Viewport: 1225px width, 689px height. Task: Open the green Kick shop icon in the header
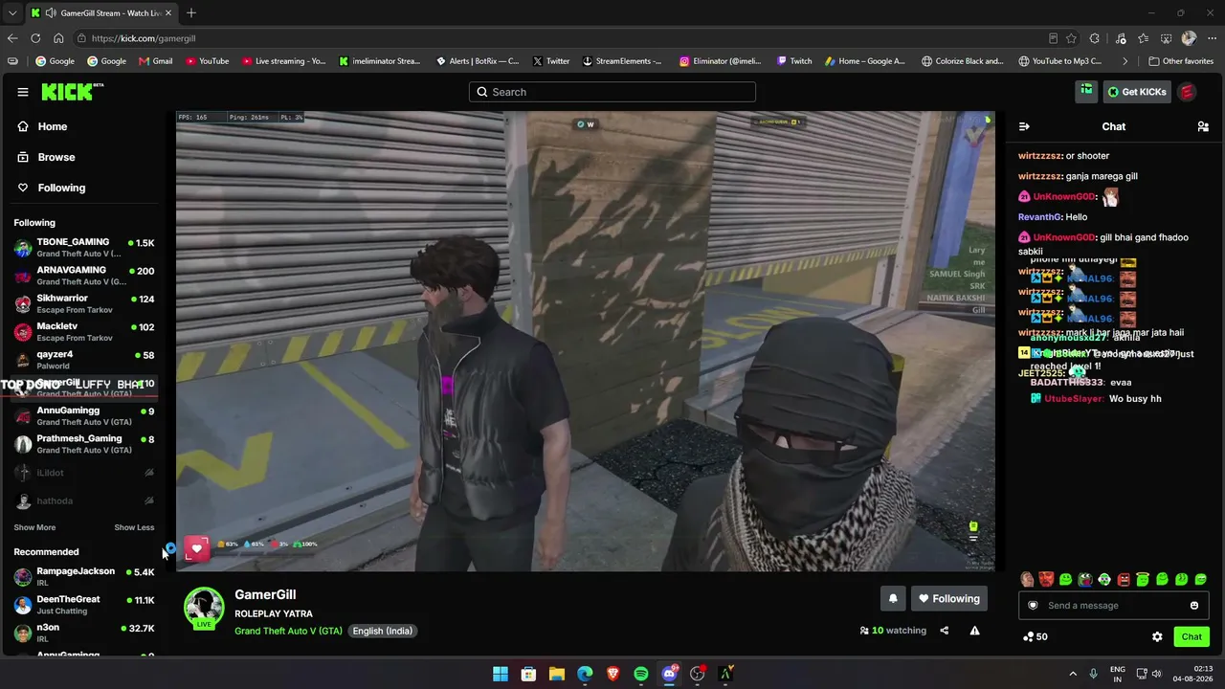pyautogui.click(x=1086, y=92)
